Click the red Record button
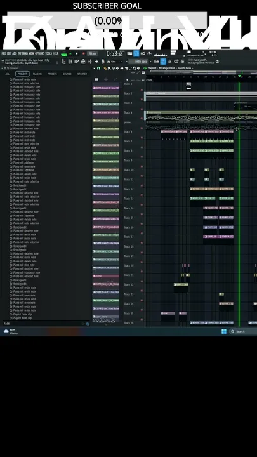The image size is (257, 457). 84,53
